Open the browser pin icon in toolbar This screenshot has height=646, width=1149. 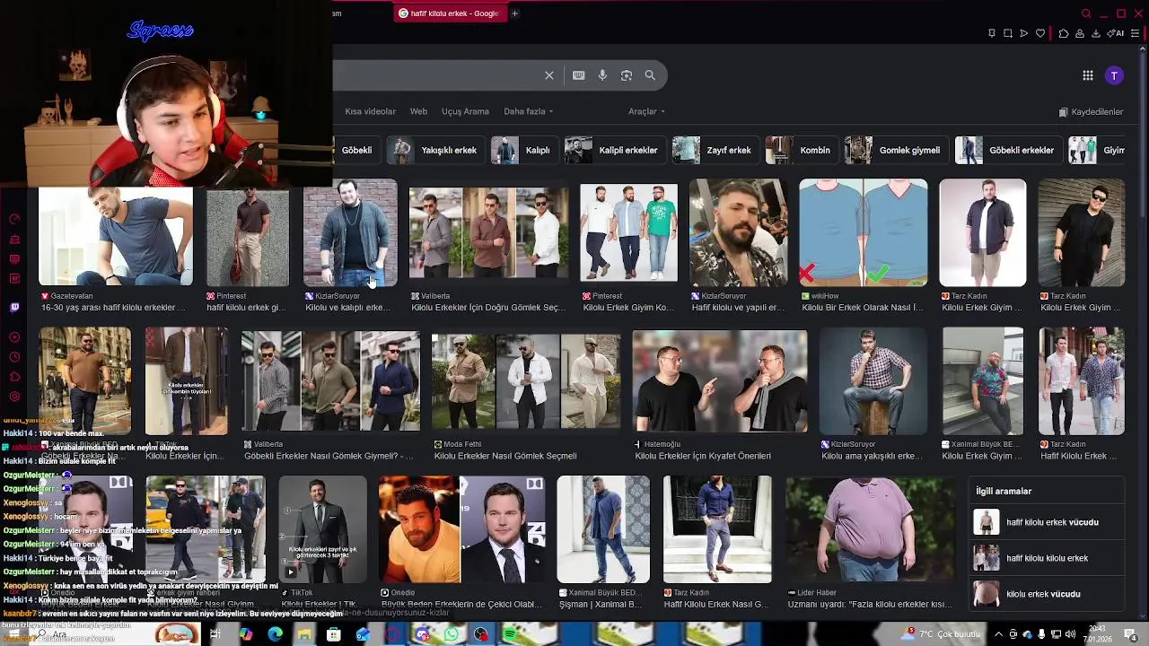pyautogui.click(x=992, y=33)
